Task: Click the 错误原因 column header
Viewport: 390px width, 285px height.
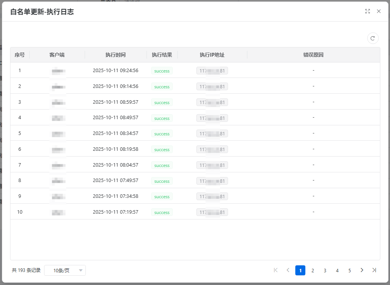Action: 313,55
